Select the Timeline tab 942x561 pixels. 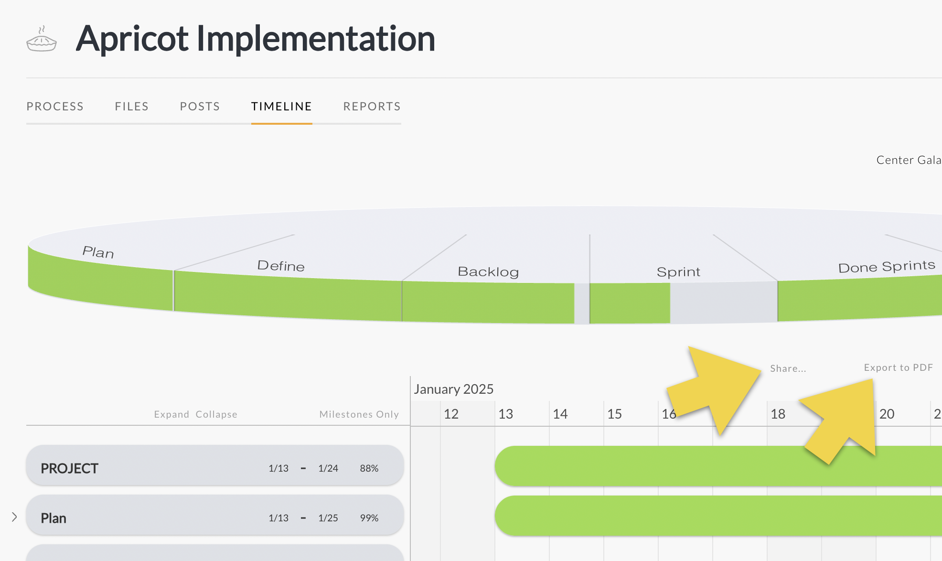281,107
